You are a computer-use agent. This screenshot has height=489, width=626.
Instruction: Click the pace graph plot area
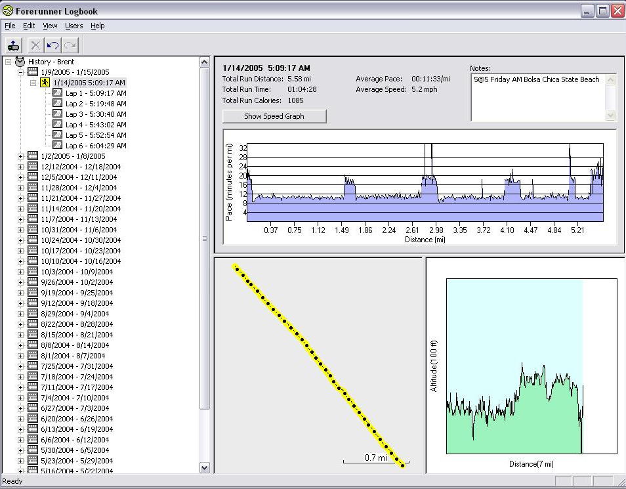pyautogui.click(x=425, y=182)
